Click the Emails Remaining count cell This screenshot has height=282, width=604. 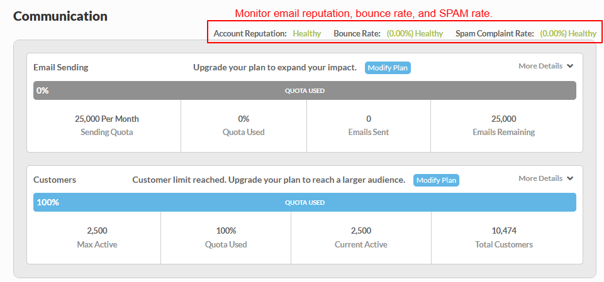[503, 126]
